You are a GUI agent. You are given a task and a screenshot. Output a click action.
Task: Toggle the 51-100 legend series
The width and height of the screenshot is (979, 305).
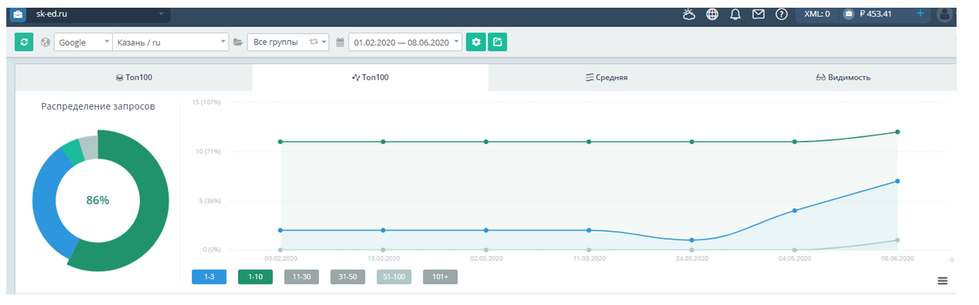point(394,277)
